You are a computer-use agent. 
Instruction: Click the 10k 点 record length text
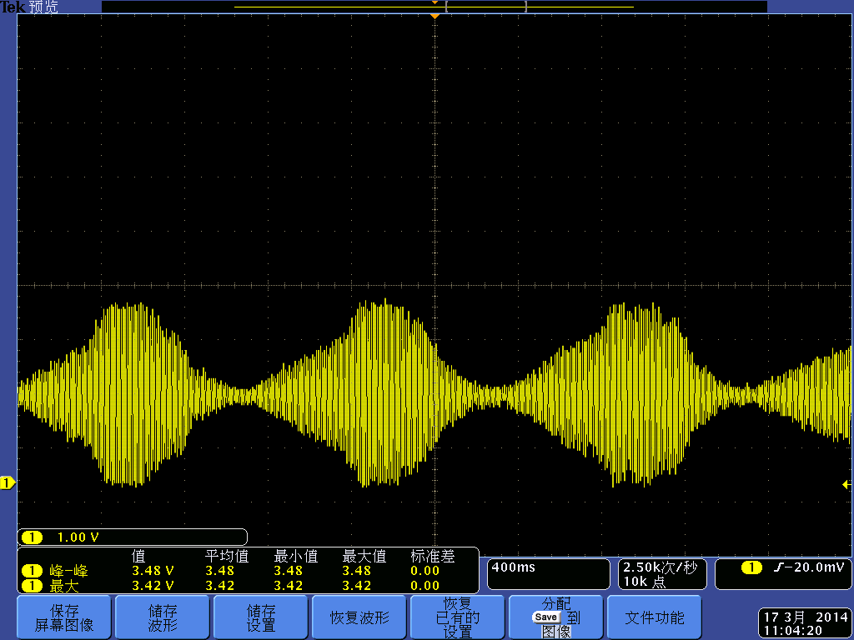tap(645, 581)
